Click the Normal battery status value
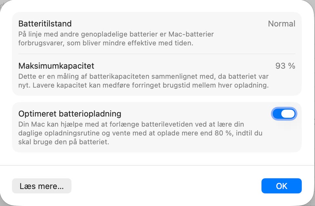 282,24
